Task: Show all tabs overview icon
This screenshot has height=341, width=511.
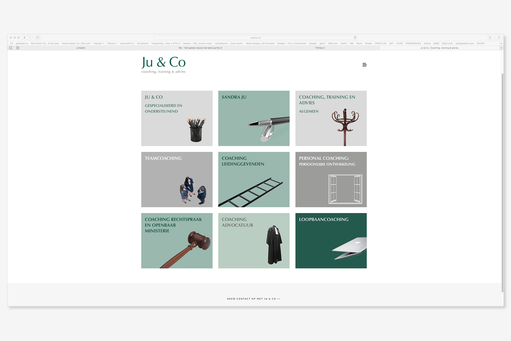Action: click(x=499, y=38)
